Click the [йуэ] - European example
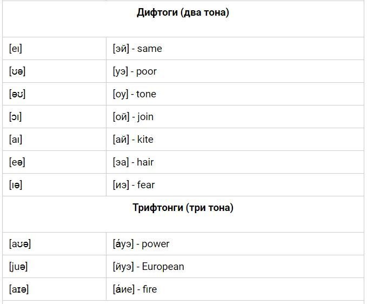 149,267
